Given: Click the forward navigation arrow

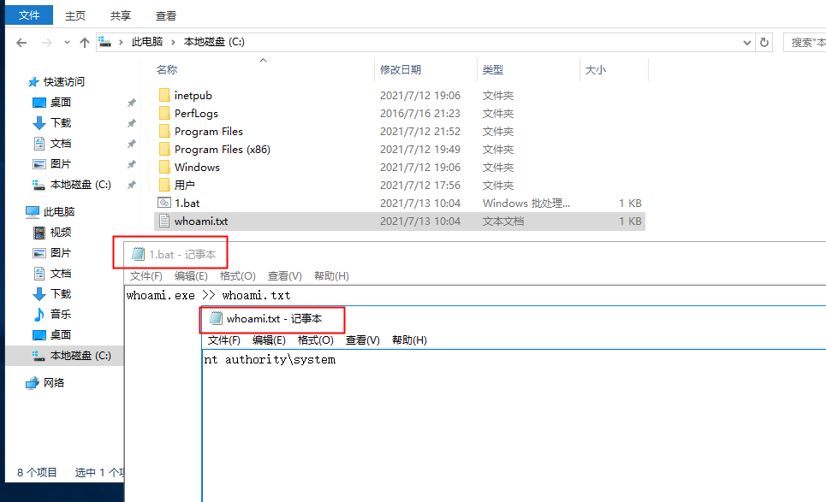Looking at the screenshot, I should (x=47, y=43).
